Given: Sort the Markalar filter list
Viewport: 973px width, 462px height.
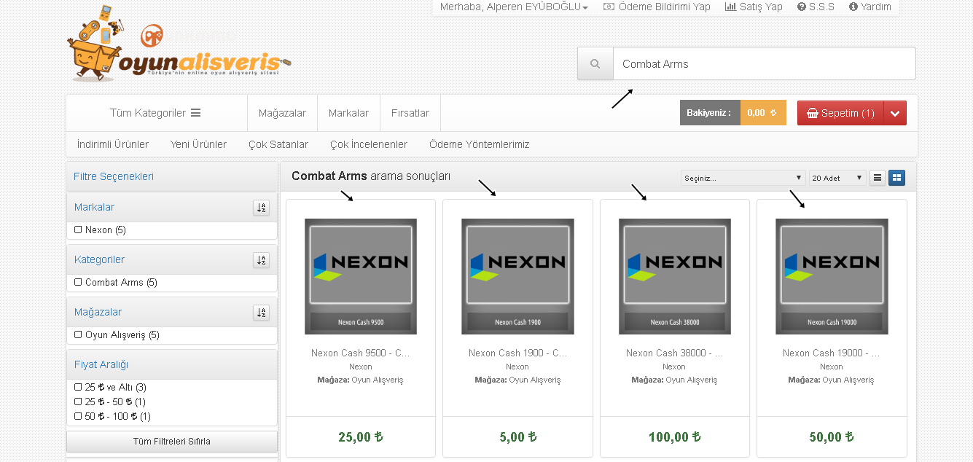Looking at the screenshot, I should click(261, 208).
